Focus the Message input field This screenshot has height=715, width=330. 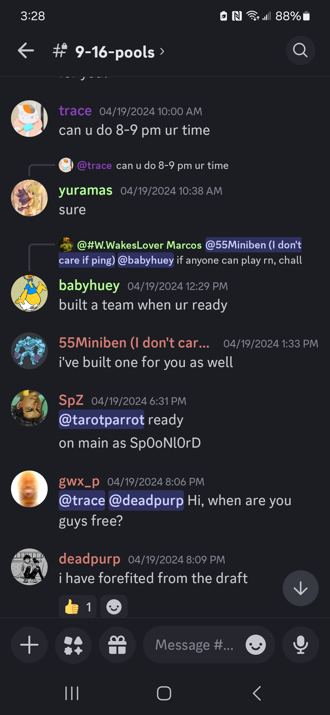click(194, 645)
